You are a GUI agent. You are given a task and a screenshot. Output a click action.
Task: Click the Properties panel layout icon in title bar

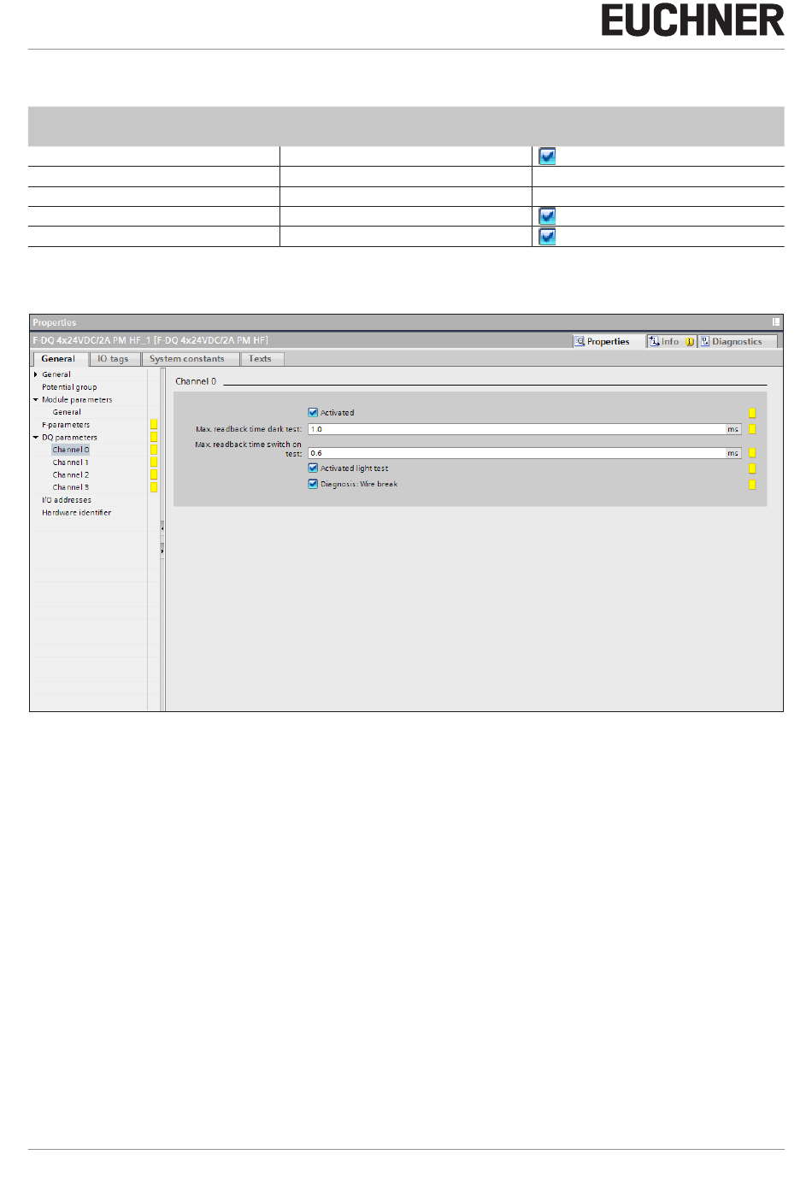[776, 322]
